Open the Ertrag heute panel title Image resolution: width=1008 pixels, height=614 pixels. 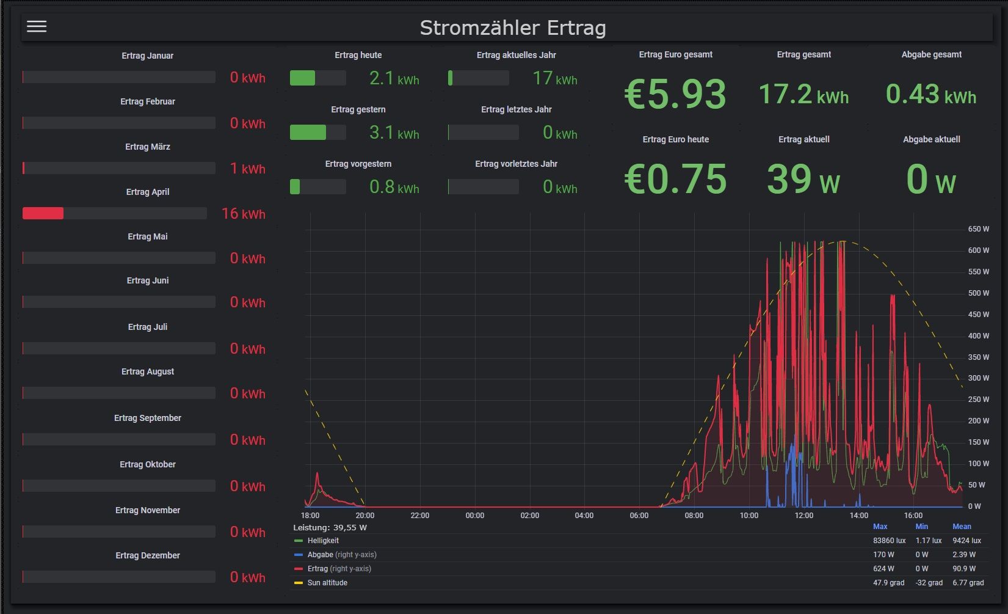[x=358, y=55]
